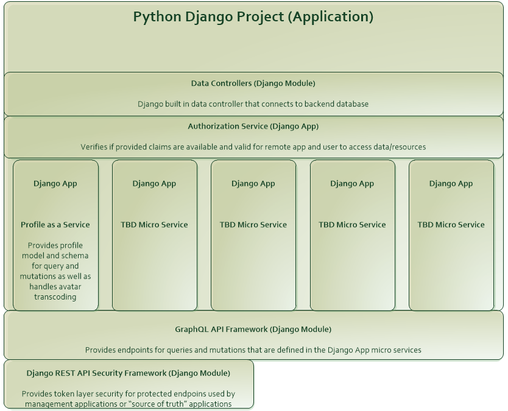Click the 'Verifies if provided claims' description

click(253, 147)
